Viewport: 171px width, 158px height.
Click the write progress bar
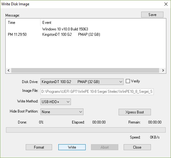tap(86, 130)
